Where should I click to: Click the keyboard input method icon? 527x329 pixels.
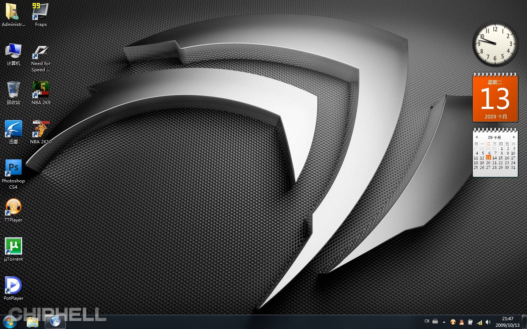coord(435,321)
